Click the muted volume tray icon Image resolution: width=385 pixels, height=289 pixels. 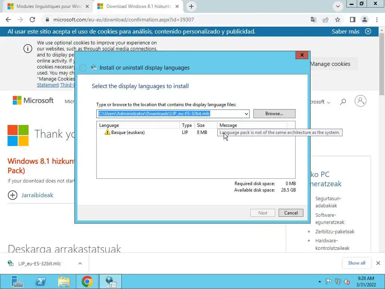(347, 281)
